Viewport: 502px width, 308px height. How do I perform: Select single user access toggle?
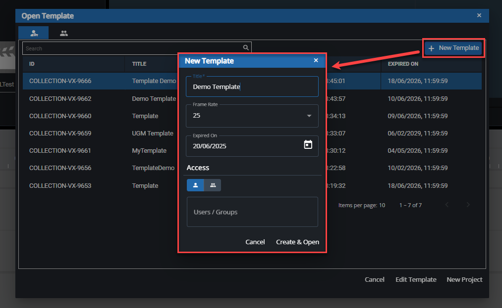(x=195, y=185)
